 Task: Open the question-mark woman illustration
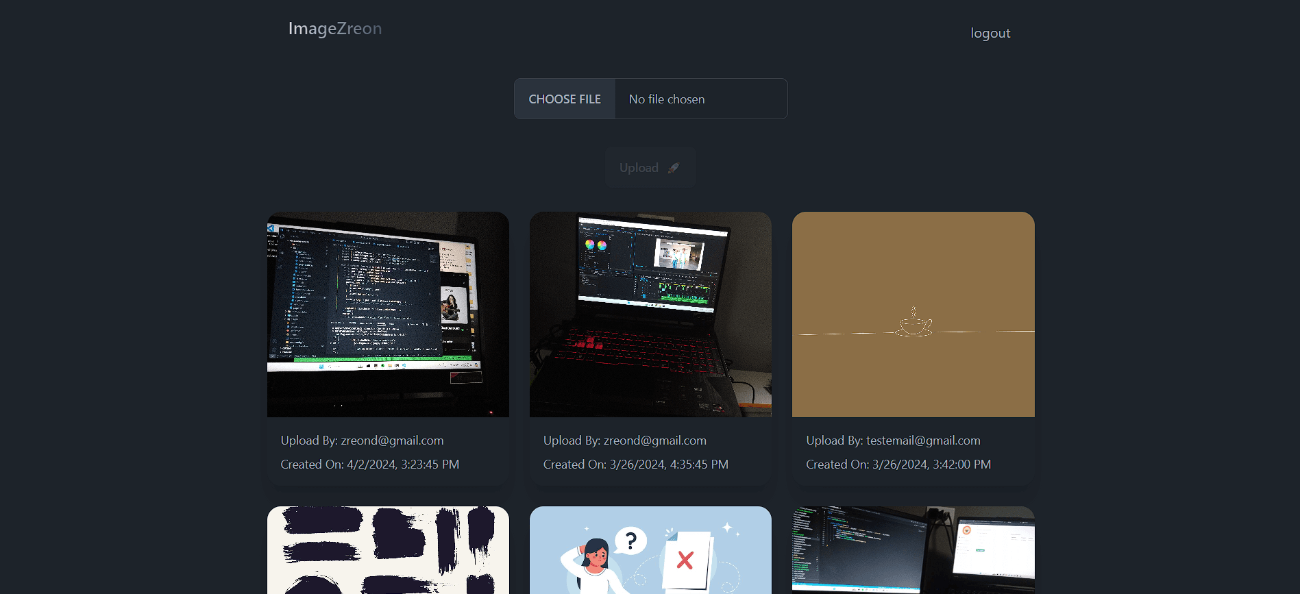(x=650, y=550)
